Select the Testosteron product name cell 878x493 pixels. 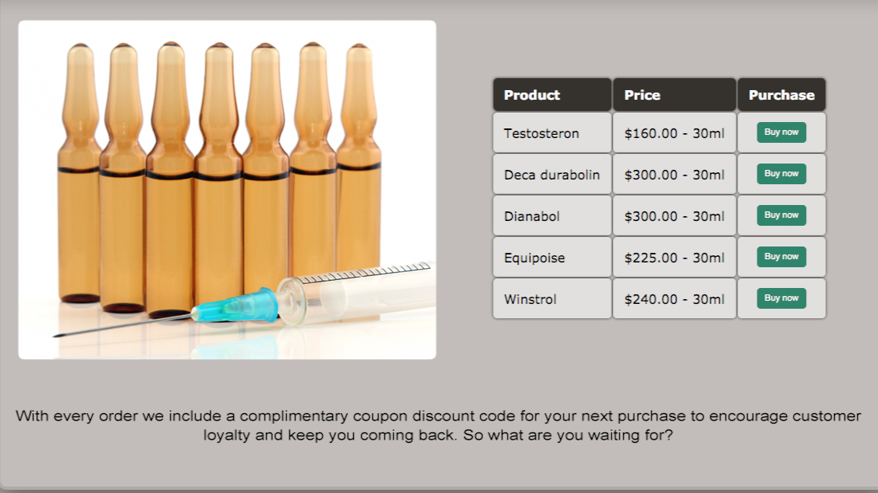click(551, 133)
